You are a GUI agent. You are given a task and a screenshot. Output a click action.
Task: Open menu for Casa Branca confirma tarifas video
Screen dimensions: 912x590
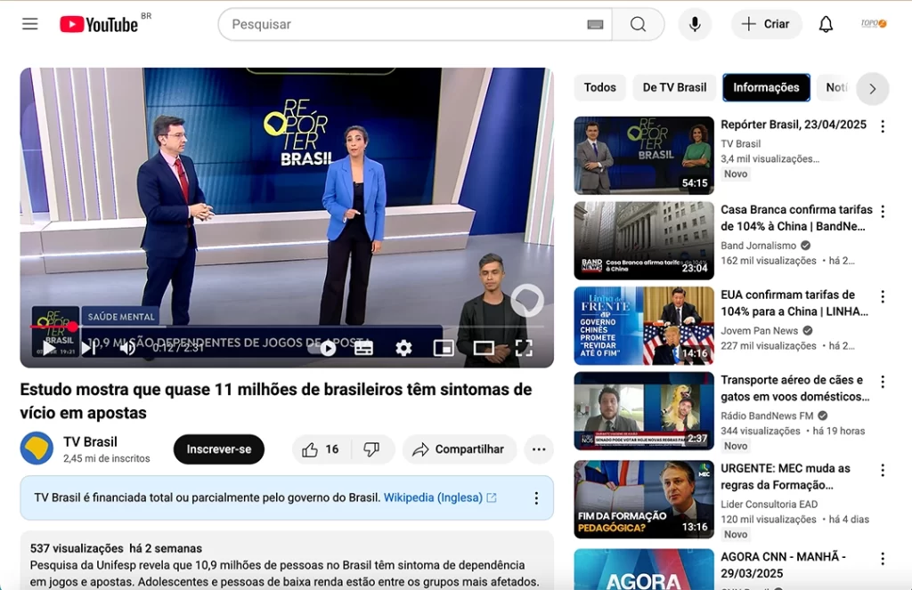coord(883,212)
